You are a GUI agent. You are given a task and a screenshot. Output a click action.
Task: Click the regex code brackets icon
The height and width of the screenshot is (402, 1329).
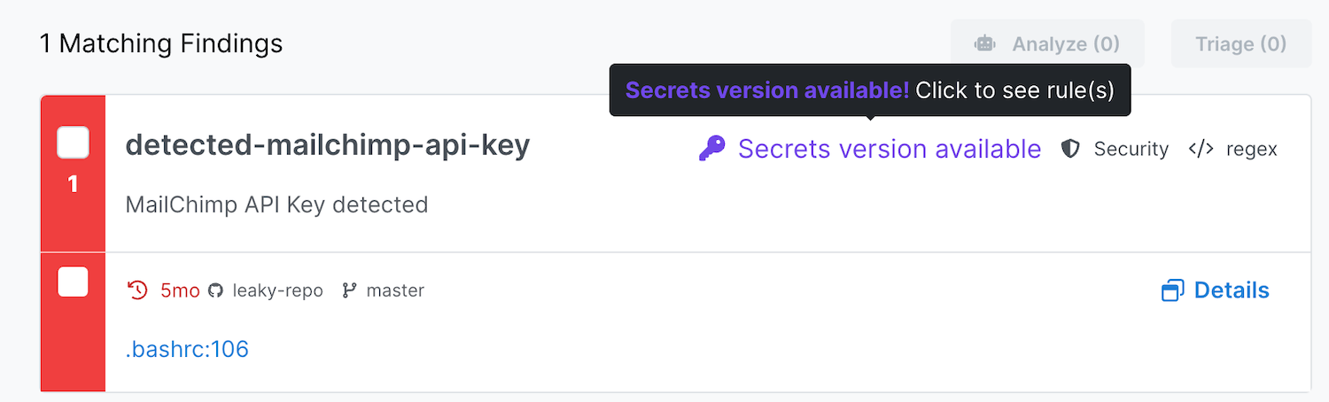point(1201,149)
